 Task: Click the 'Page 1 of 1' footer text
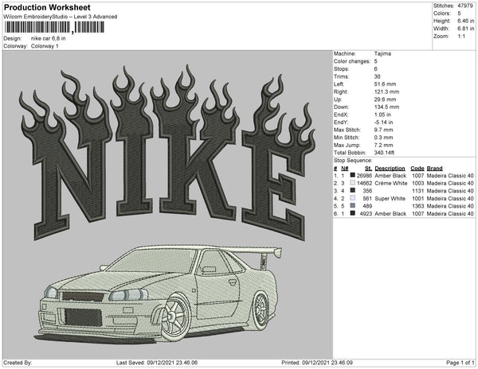click(x=460, y=363)
